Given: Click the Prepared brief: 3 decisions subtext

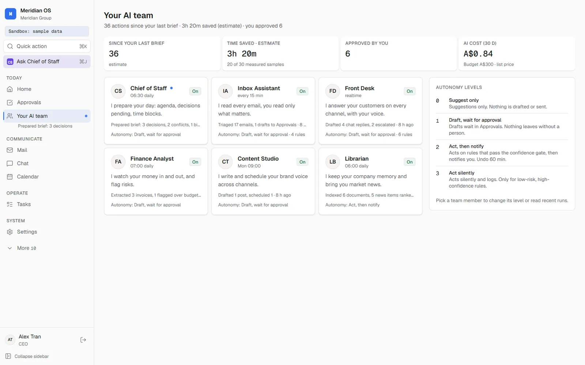Looking at the screenshot, I should [45, 126].
